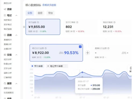Click the 直播 live-stream play icon
Screen dimensions: 133x99
[x=5, y=35]
